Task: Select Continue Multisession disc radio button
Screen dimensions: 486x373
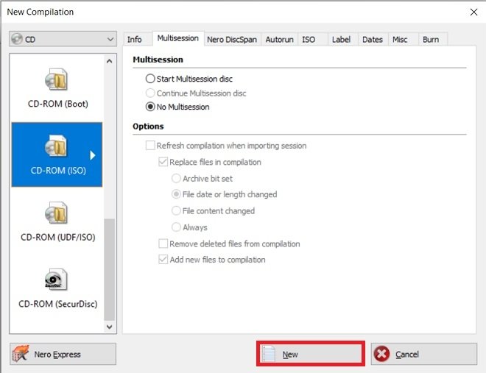Action: (x=150, y=93)
